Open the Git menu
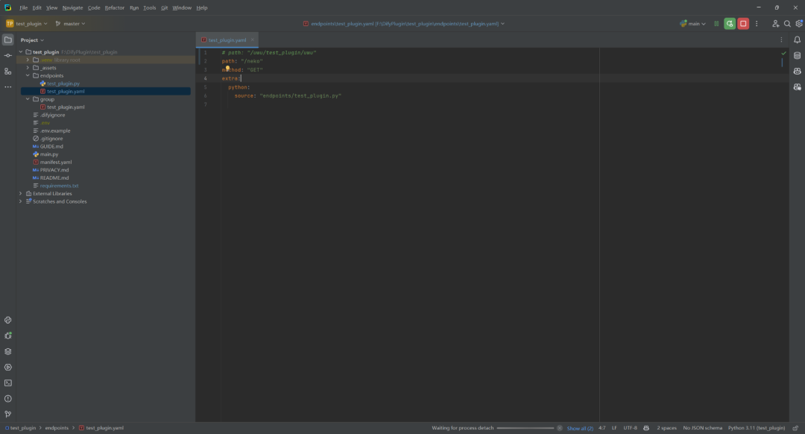Viewport: 805px width, 434px height. coord(164,7)
